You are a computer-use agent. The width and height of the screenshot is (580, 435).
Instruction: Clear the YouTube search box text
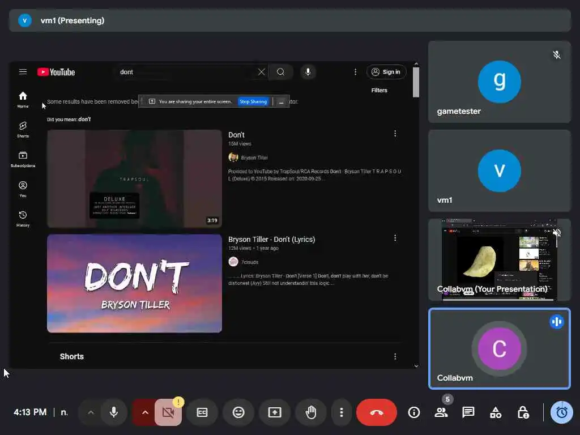pyautogui.click(x=262, y=72)
